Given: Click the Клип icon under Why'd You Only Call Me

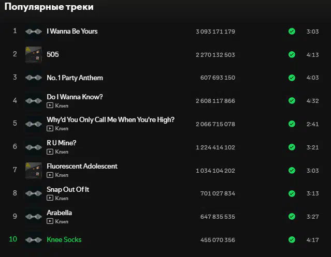Looking at the screenshot, I should coord(50,128).
